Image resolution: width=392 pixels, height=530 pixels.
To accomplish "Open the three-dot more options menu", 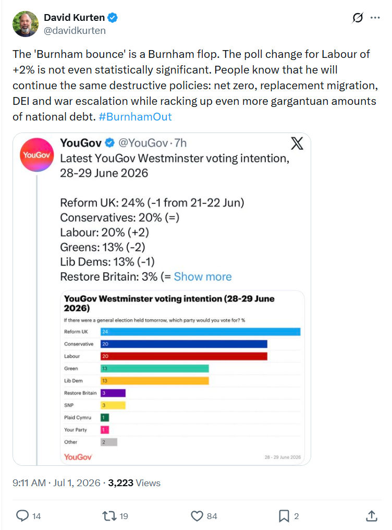I will coord(375,18).
